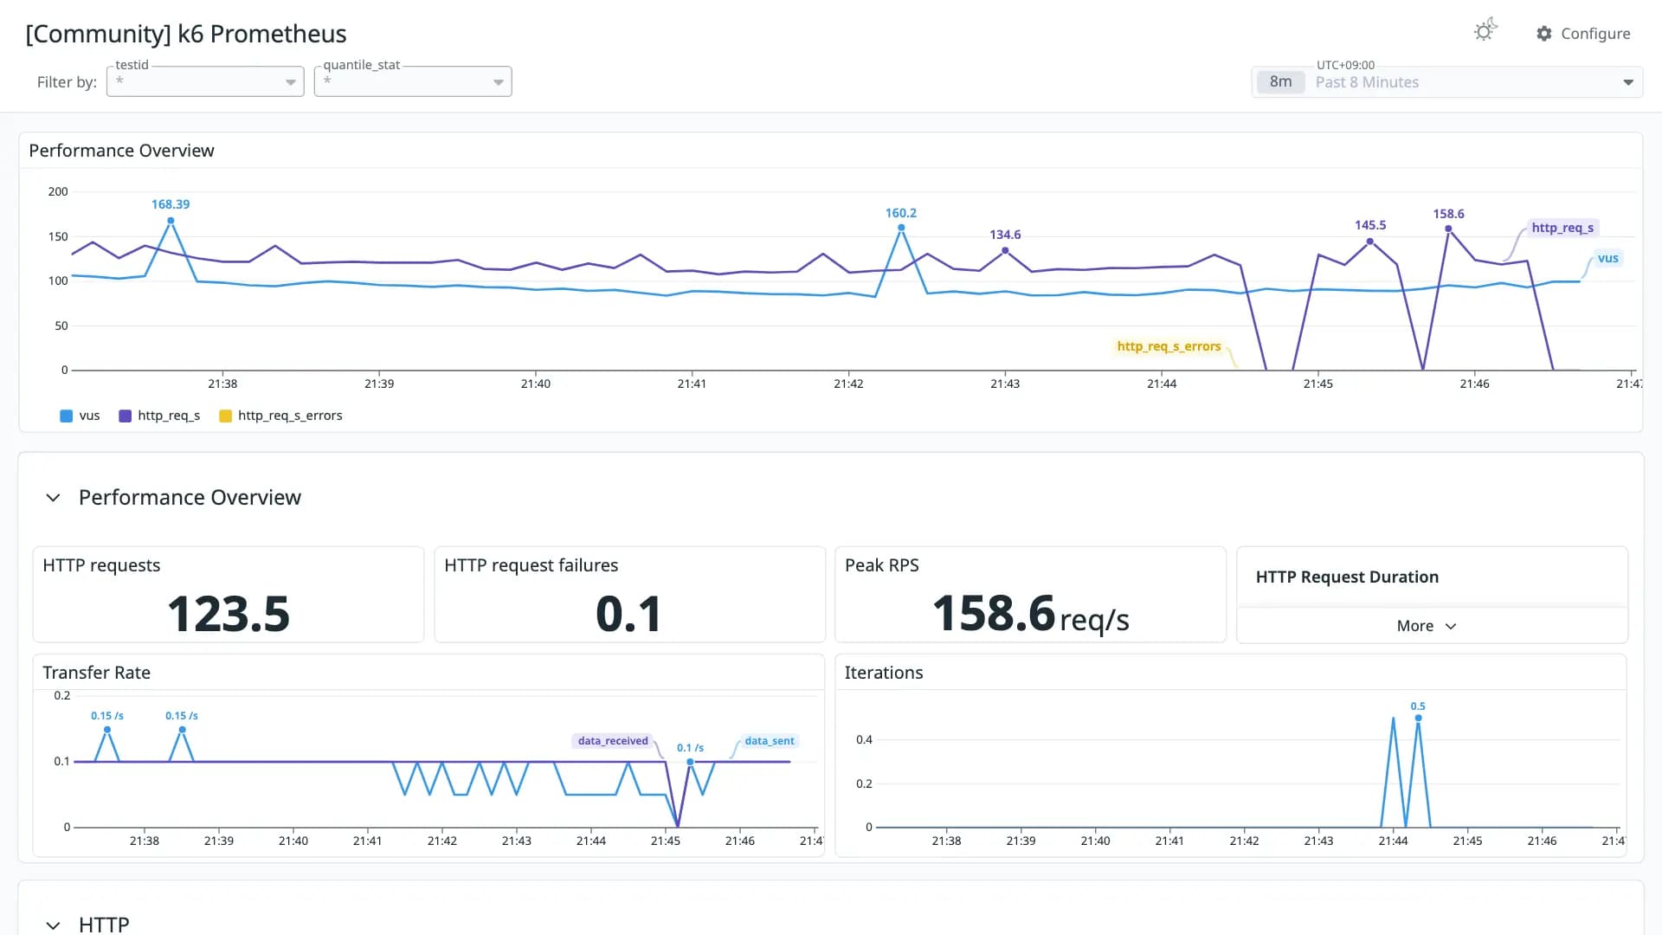
Task: Click the [Community] k6 Prometheus dashboard title
Action: click(x=186, y=34)
